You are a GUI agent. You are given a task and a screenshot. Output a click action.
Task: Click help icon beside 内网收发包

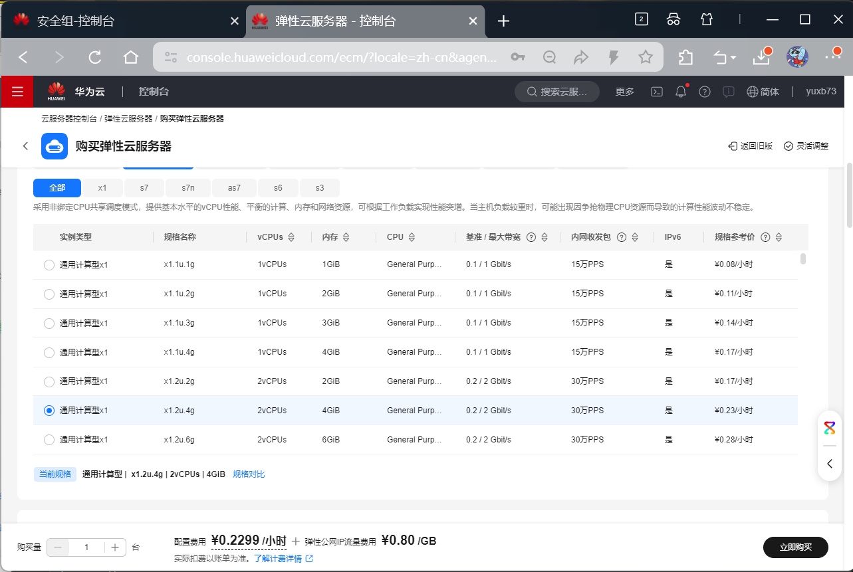point(622,237)
